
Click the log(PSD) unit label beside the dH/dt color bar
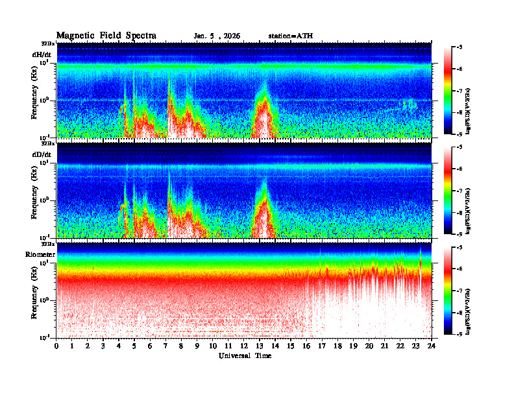coord(468,111)
